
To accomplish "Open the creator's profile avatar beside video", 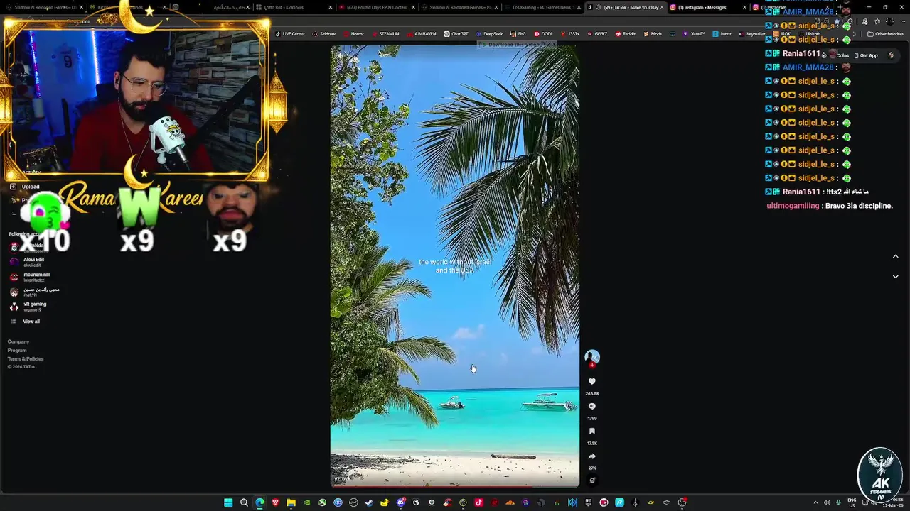I will [592, 357].
